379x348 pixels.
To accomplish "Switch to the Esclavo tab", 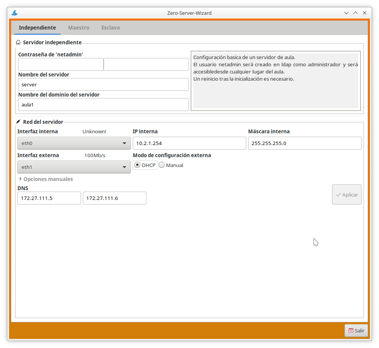I will pyautogui.click(x=110, y=28).
